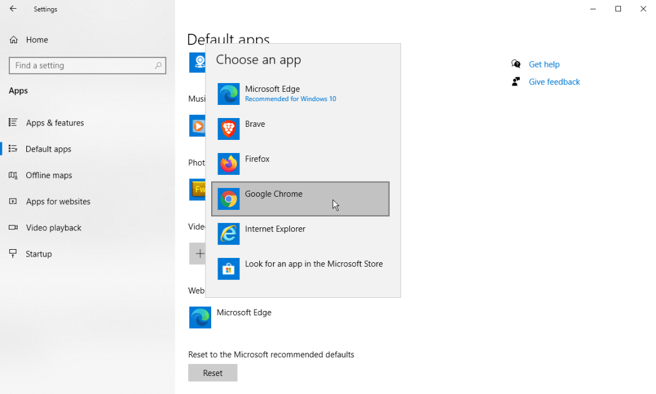
Task: Click the Brave browser lion icon
Action: 229,129
